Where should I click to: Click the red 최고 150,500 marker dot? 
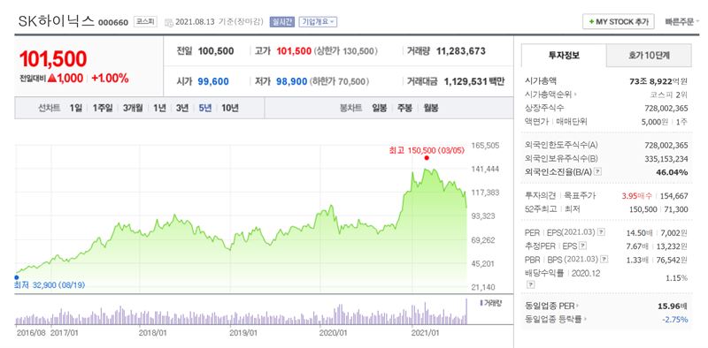pos(427,158)
